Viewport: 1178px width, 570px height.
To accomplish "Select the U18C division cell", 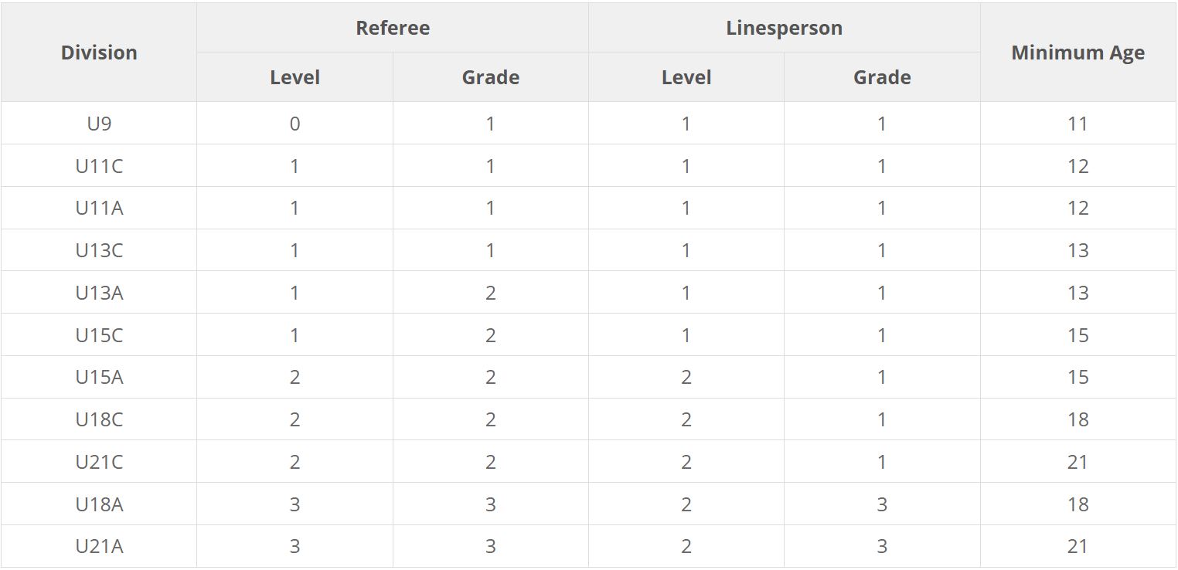I will [99, 419].
